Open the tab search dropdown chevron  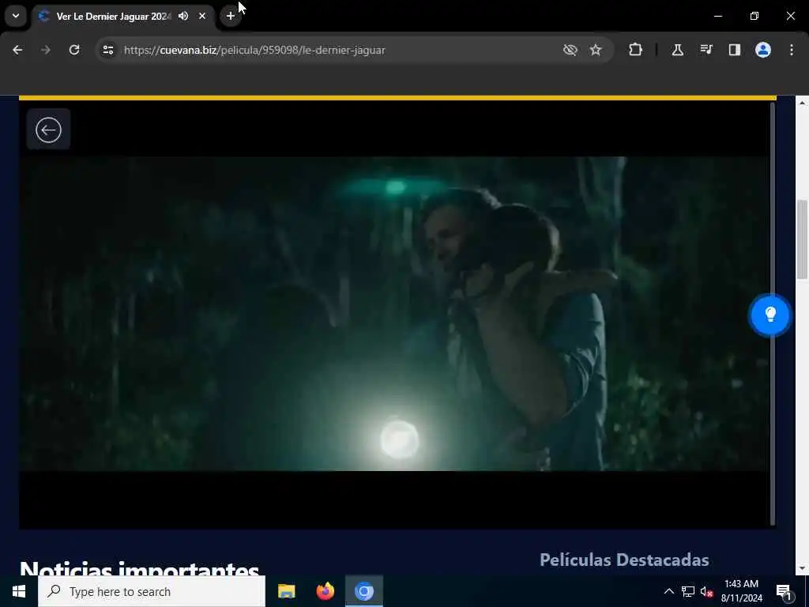tap(16, 16)
